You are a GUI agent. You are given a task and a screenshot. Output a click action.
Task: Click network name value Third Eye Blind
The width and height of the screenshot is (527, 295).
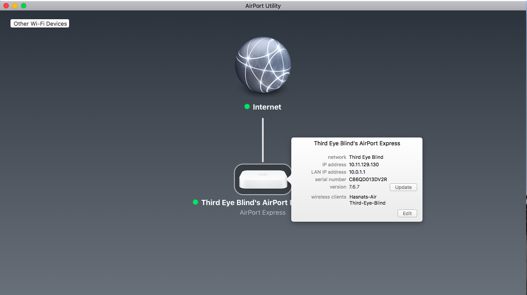pos(366,157)
